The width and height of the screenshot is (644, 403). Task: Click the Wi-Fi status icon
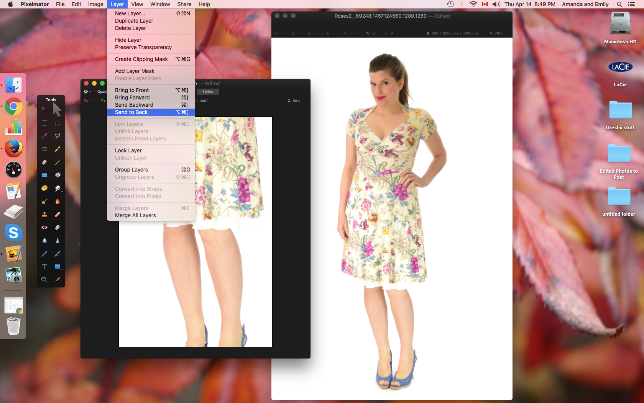click(473, 4)
